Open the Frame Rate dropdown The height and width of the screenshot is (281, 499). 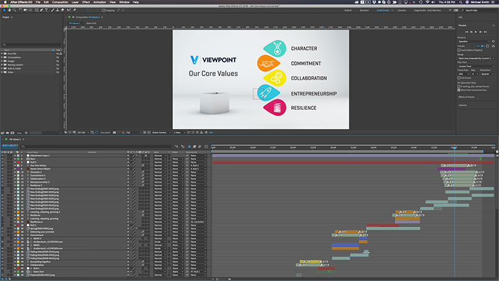point(463,74)
